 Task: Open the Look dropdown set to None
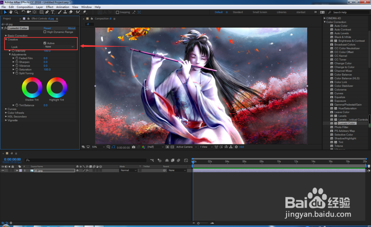pyautogui.click(x=59, y=47)
